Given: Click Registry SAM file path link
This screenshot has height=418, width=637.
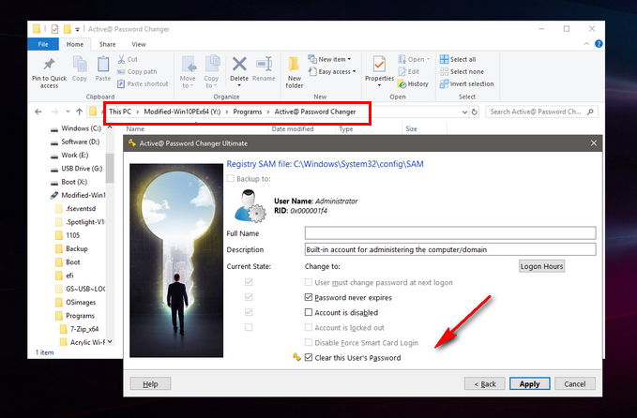Looking at the screenshot, I should (325, 164).
